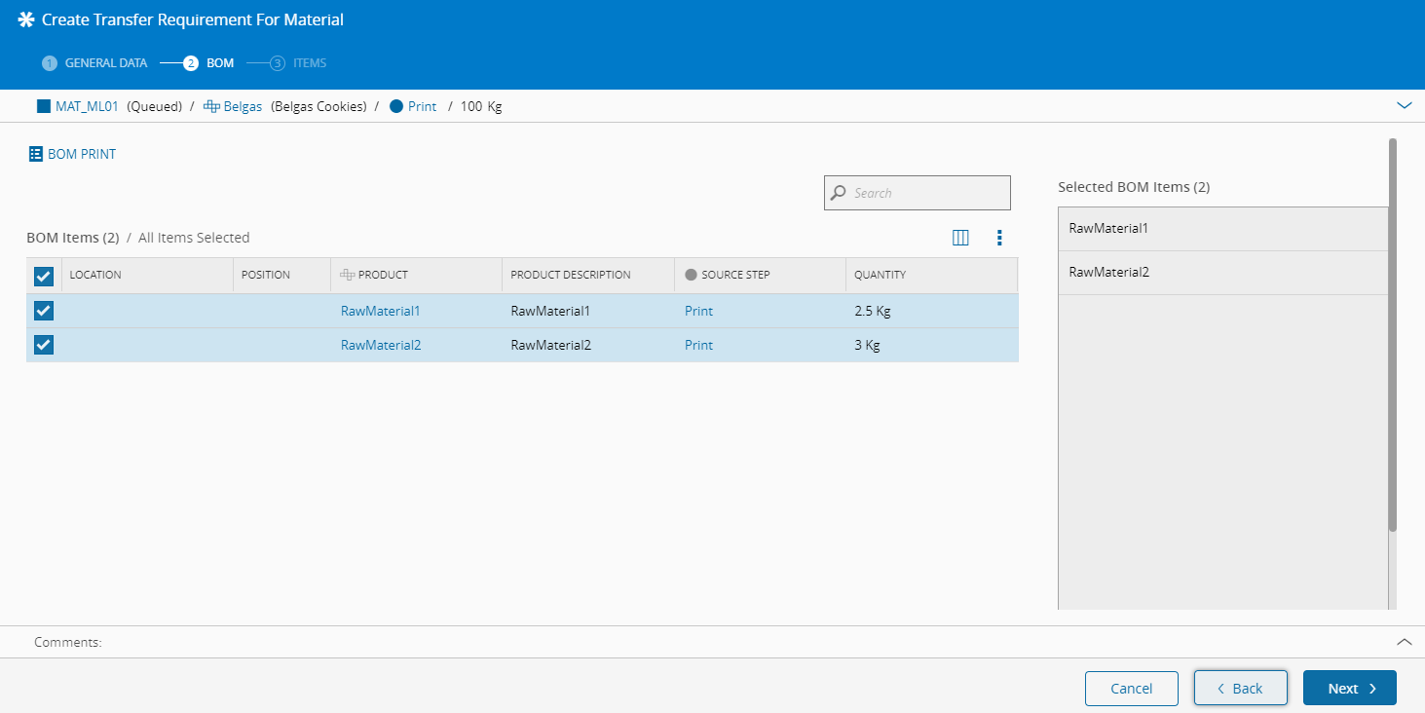This screenshot has width=1425, height=713.
Task: Go to the General Data step
Action: pyautogui.click(x=95, y=63)
